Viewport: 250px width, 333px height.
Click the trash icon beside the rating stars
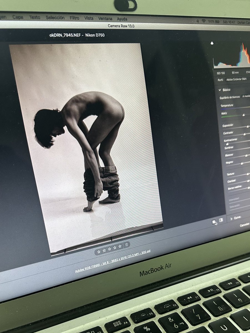(x=127, y=244)
